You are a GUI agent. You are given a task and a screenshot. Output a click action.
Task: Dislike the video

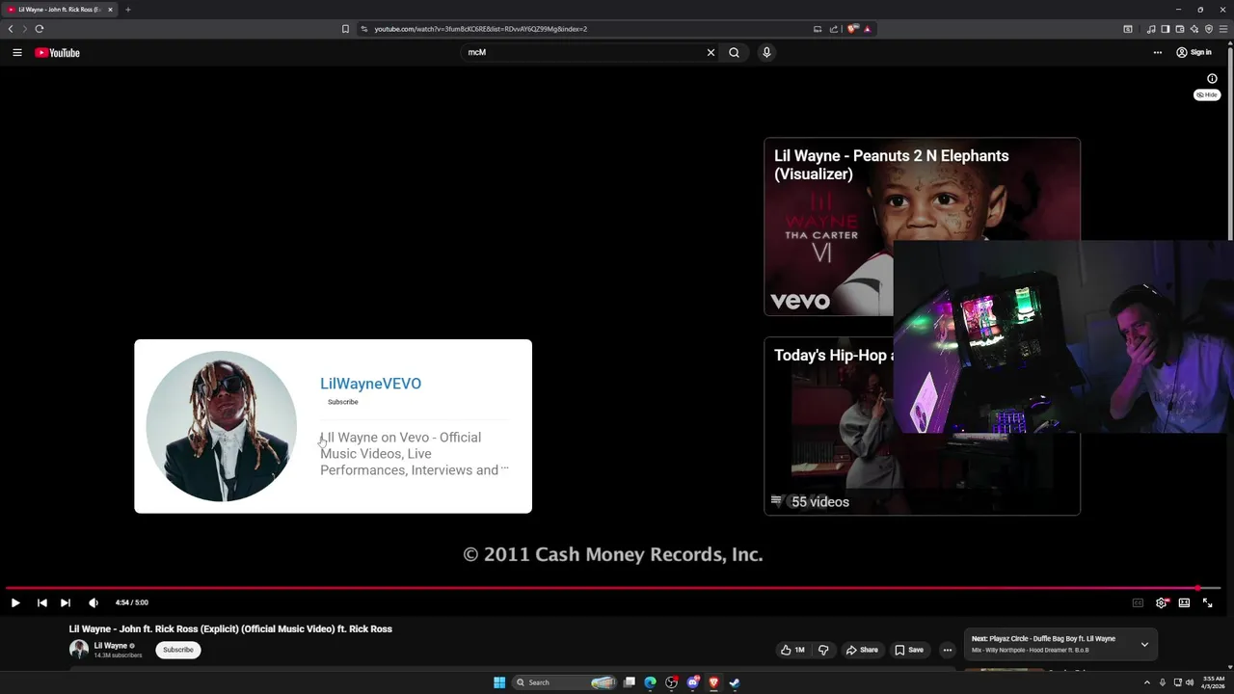823,650
